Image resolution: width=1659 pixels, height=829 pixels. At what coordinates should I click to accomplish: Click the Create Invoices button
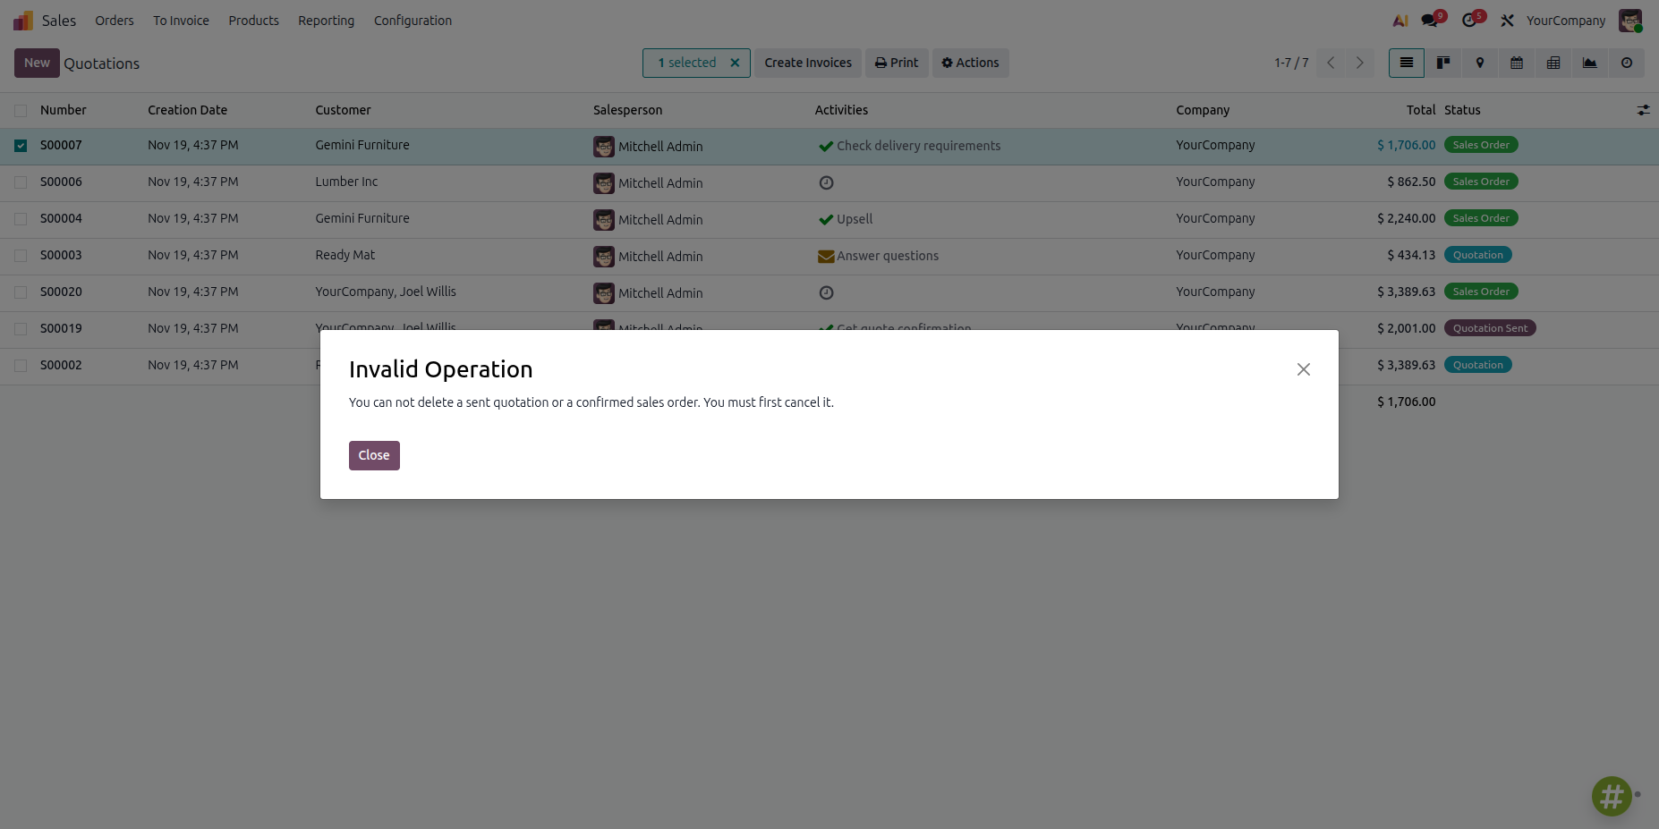pyautogui.click(x=808, y=63)
